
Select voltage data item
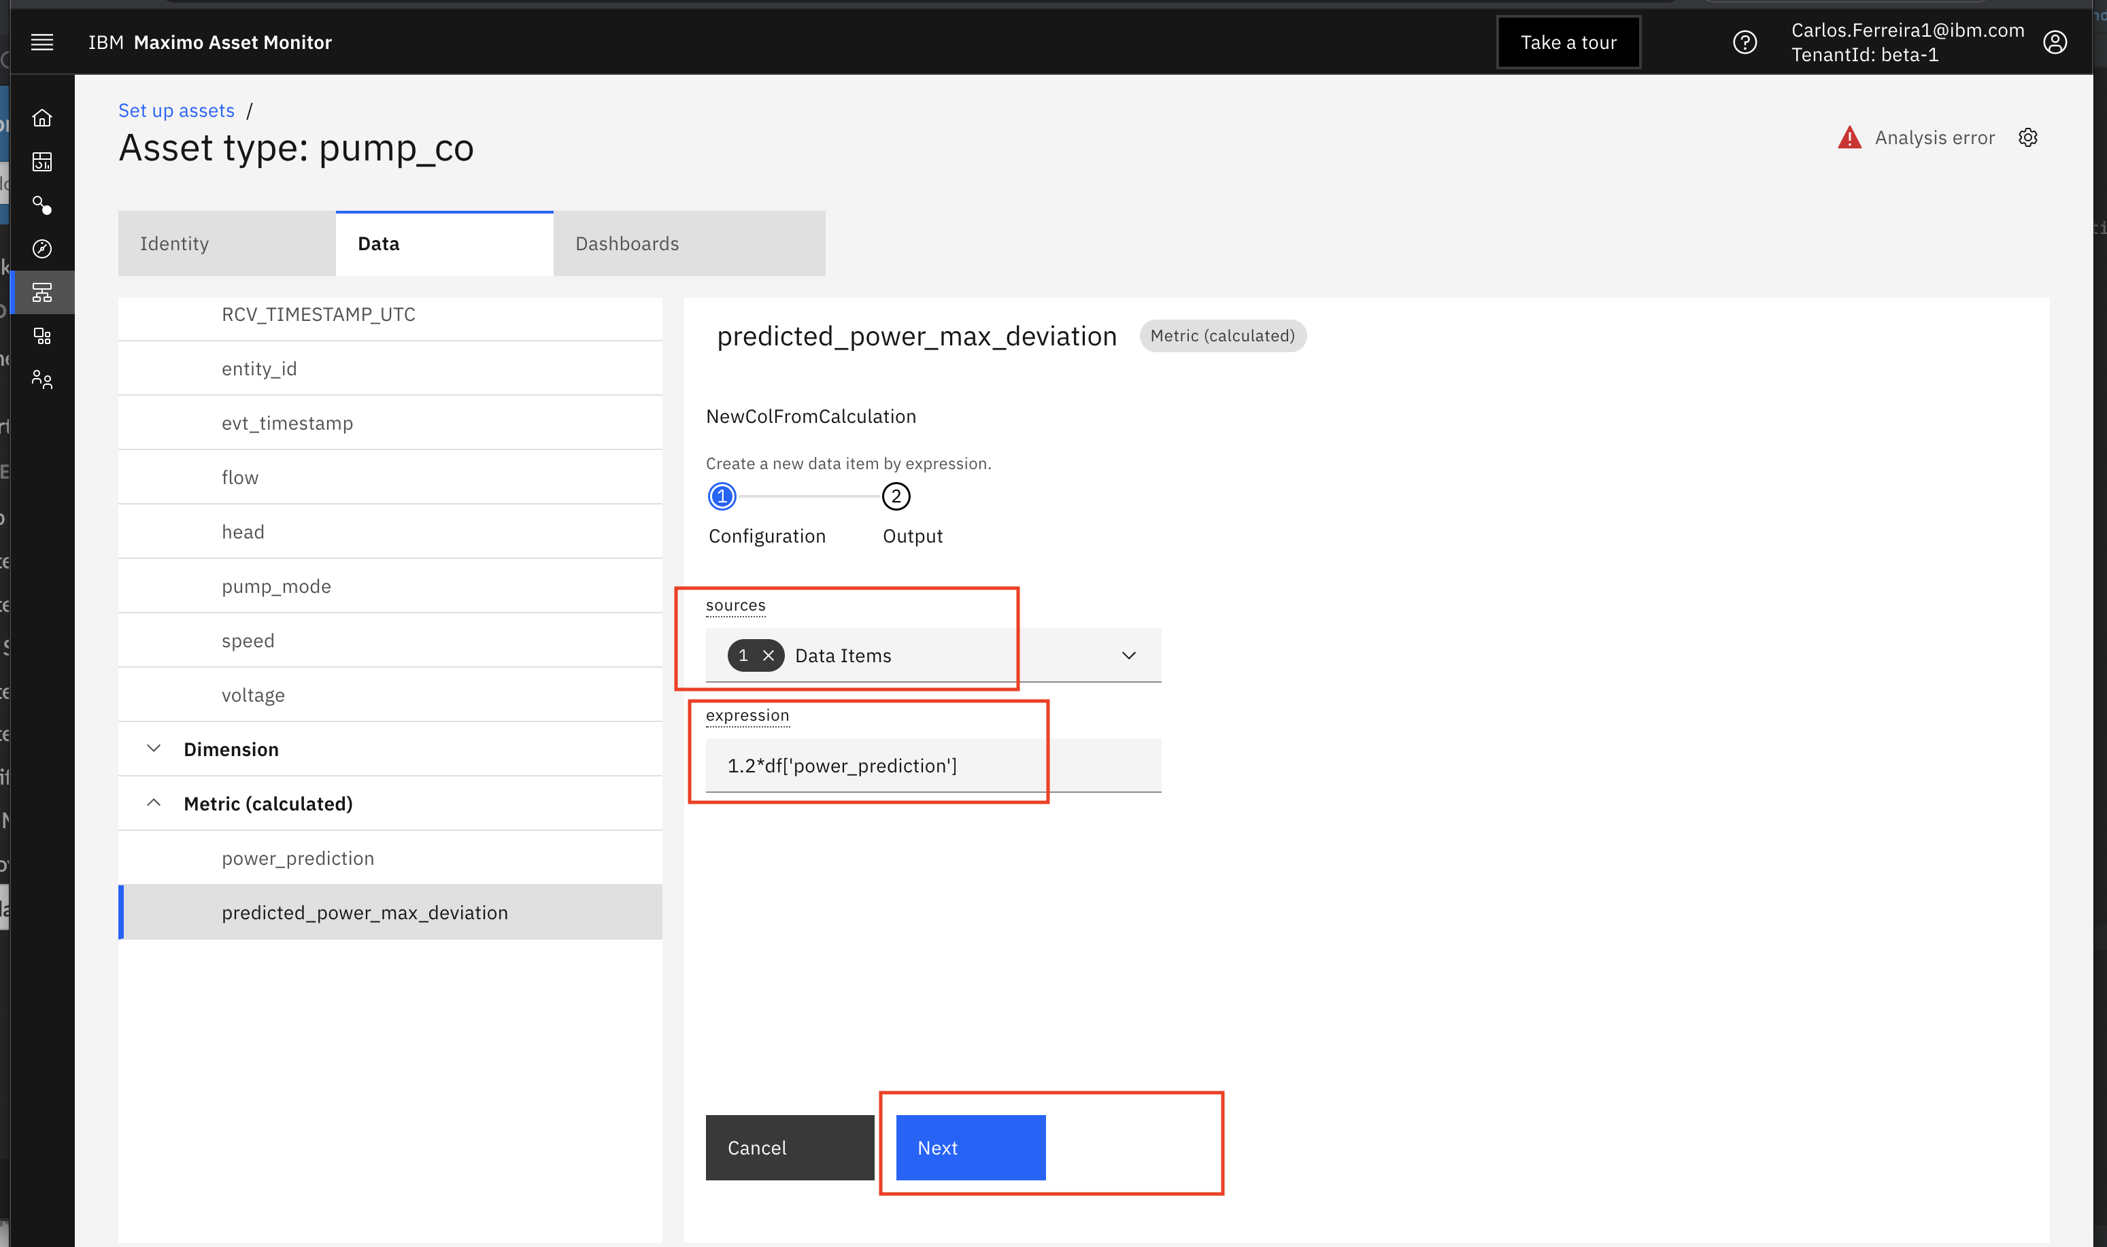390,695
